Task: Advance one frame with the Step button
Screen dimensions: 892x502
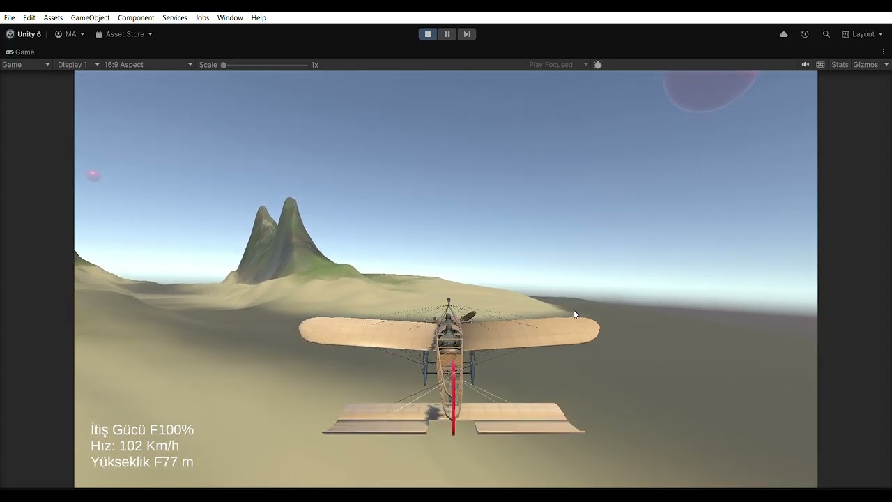Action: 467,34
